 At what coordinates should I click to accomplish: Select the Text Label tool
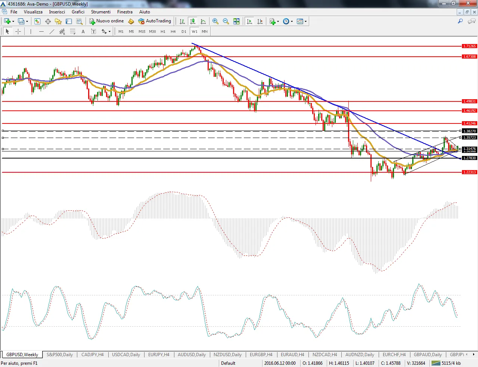[x=93, y=31]
